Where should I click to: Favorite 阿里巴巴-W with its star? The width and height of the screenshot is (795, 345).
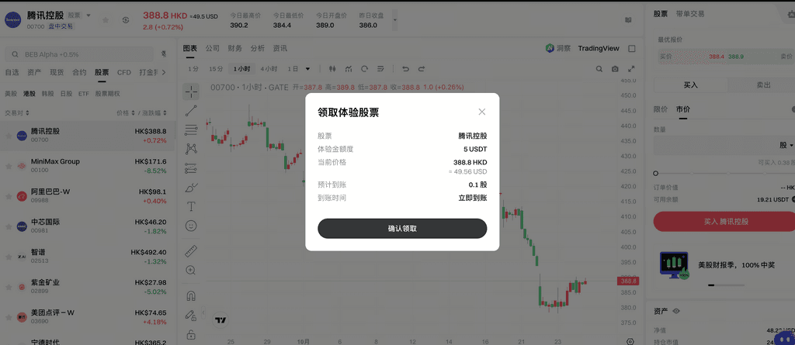pos(9,196)
